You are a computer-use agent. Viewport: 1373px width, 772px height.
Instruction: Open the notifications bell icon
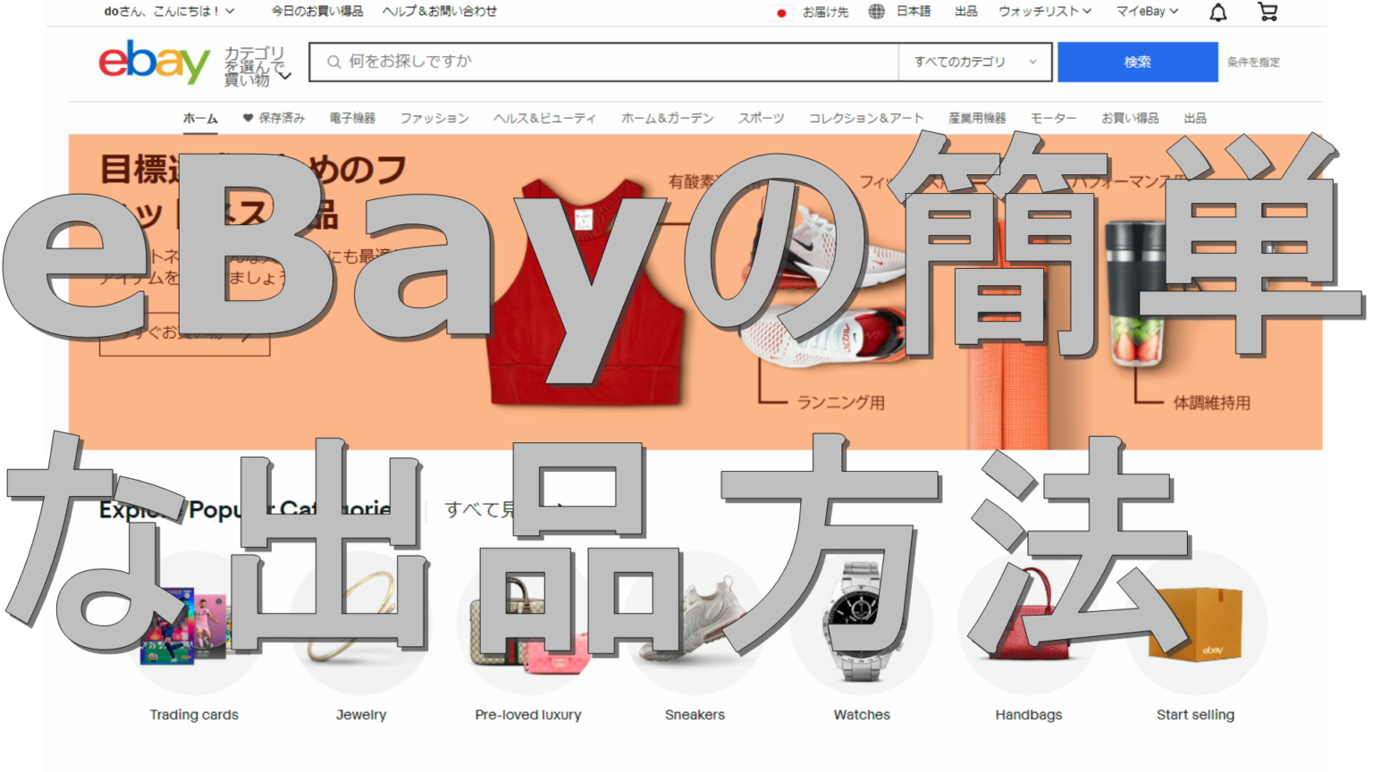tap(1217, 12)
